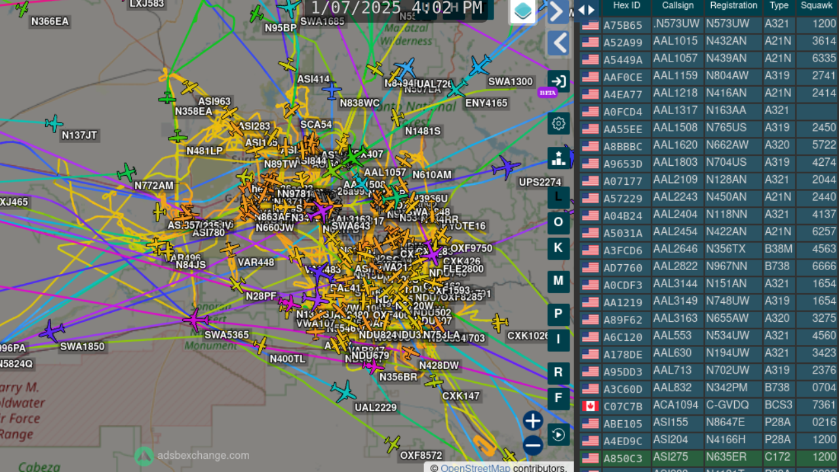839x472 pixels.
Task: Open the statistics icon button below the gear
Action: tap(558, 158)
